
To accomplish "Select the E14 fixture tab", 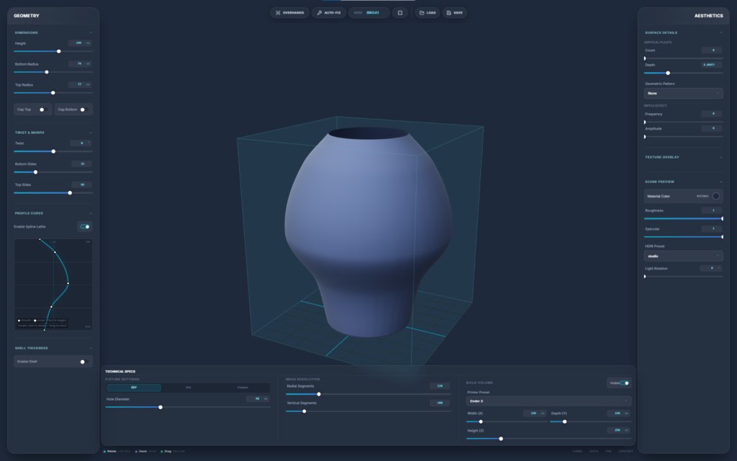I will click(x=189, y=388).
